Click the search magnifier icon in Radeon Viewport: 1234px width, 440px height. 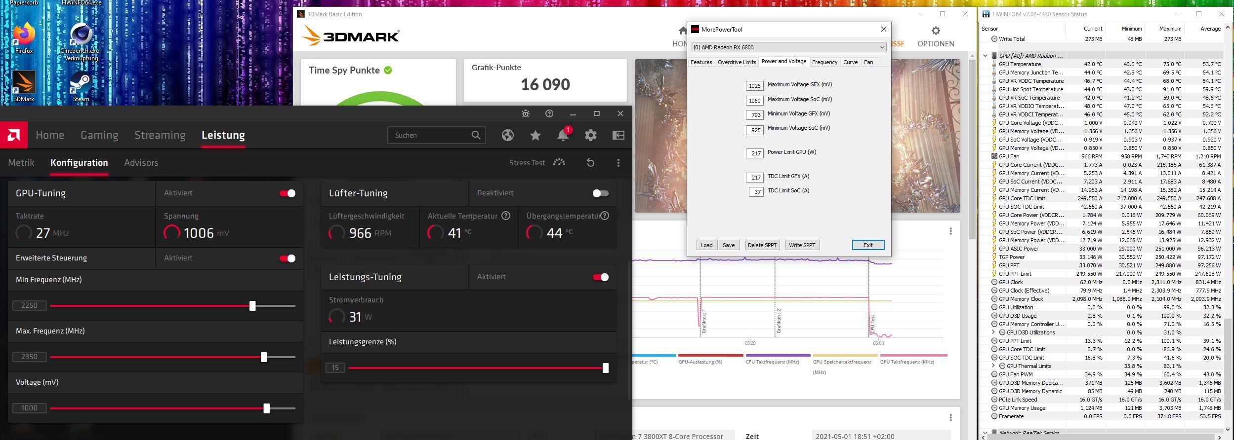tap(476, 135)
